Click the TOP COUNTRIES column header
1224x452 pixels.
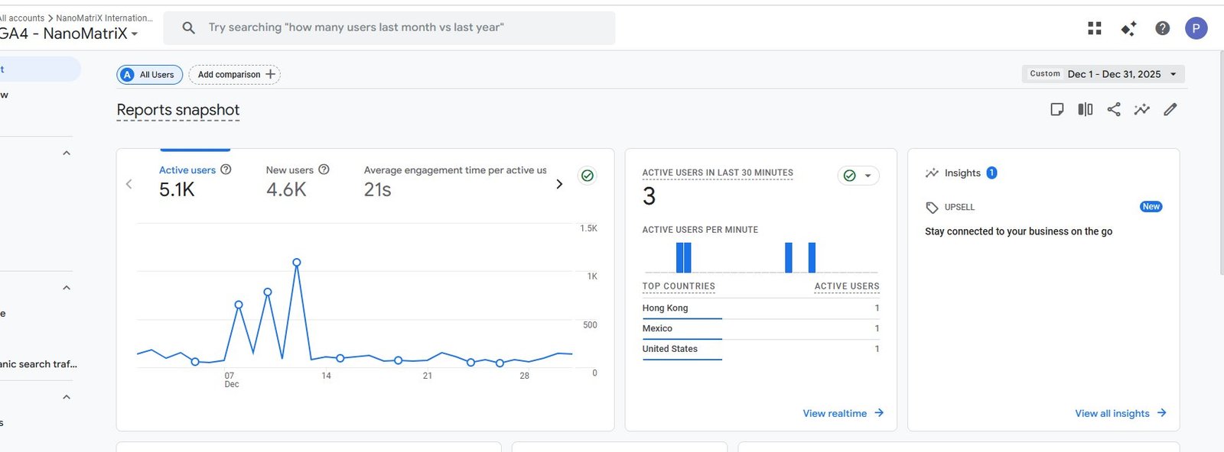[679, 286]
